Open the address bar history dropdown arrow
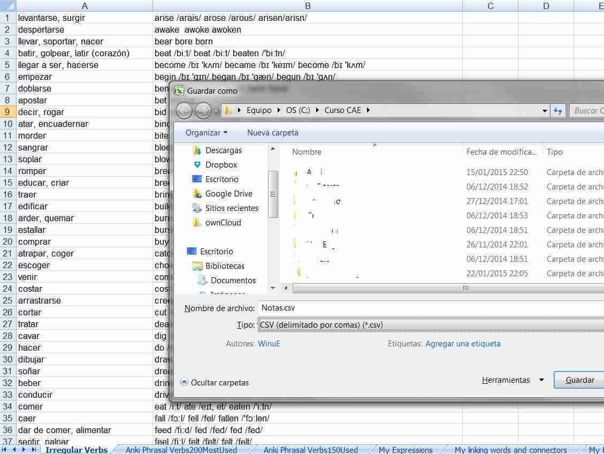 click(544, 111)
